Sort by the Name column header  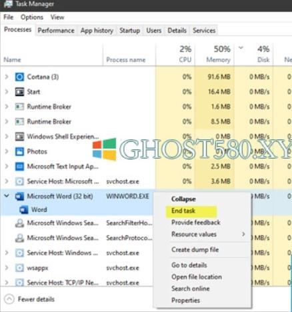[x=13, y=60]
